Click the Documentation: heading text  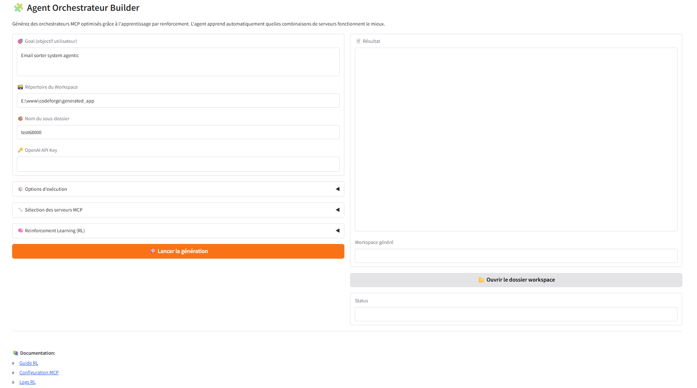tap(38, 353)
